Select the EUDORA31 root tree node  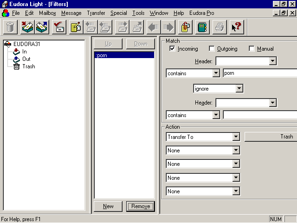point(27,44)
